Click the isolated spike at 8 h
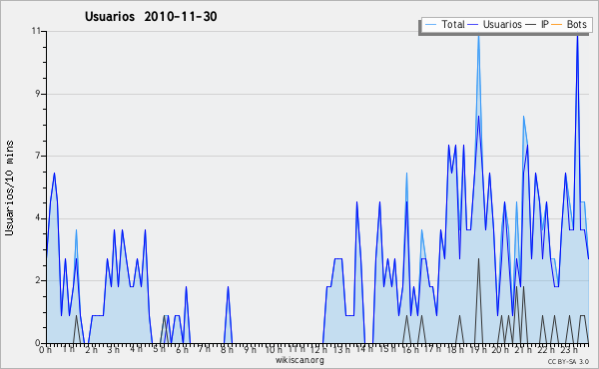 (x=228, y=287)
